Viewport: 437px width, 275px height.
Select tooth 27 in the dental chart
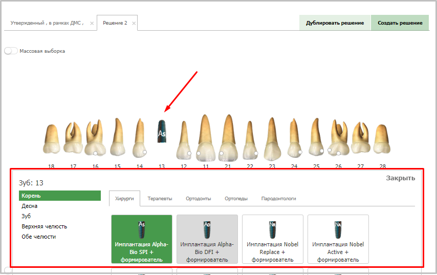point(361,137)
